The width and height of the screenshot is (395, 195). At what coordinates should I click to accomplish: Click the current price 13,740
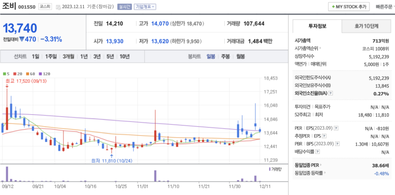(20, 28)
